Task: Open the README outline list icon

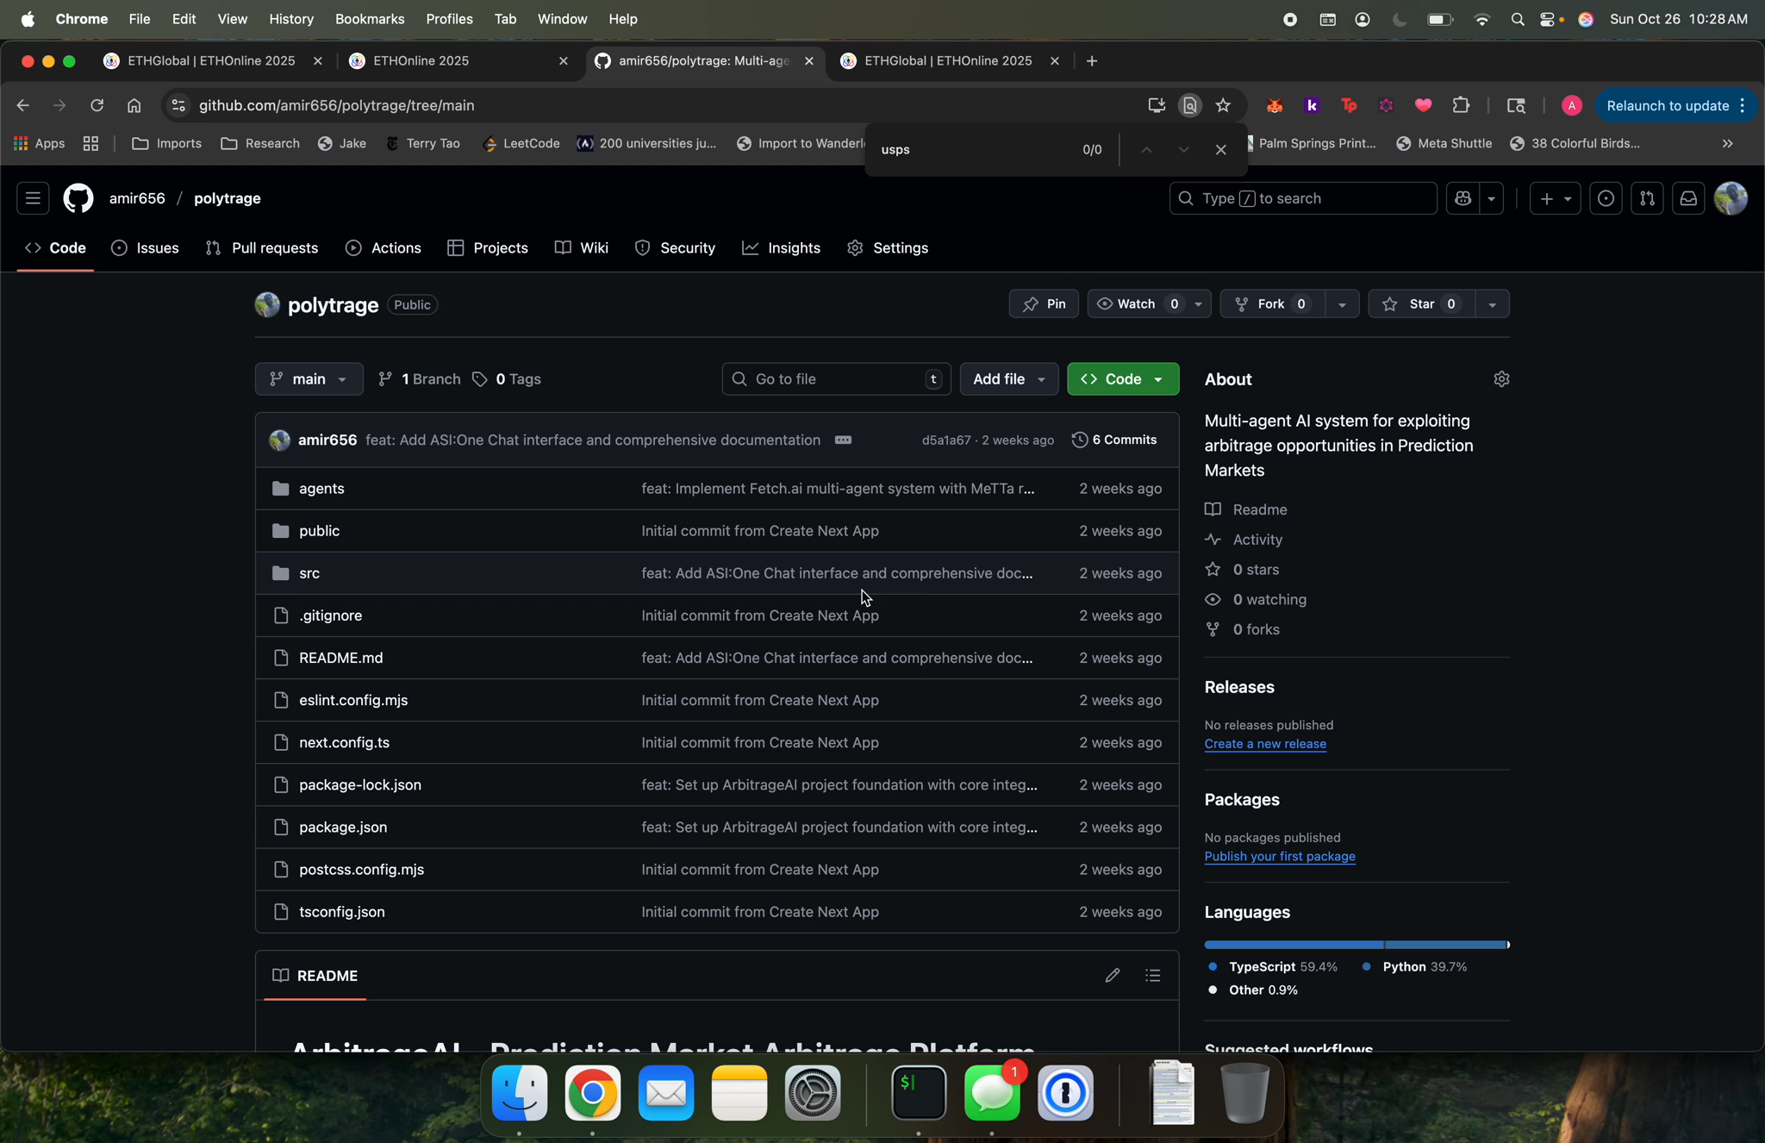Action: pyautogui.click(x=1152, y=976)
